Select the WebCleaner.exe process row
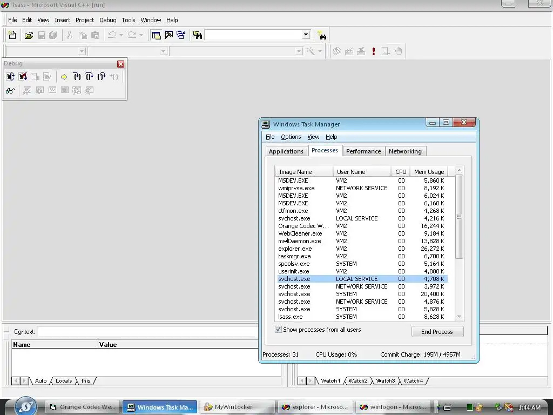 361,233
